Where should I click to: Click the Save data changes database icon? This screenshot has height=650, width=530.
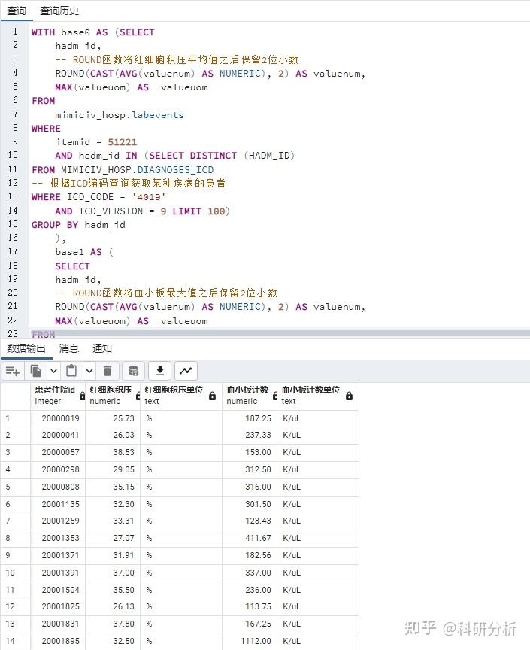coord(133,371)
